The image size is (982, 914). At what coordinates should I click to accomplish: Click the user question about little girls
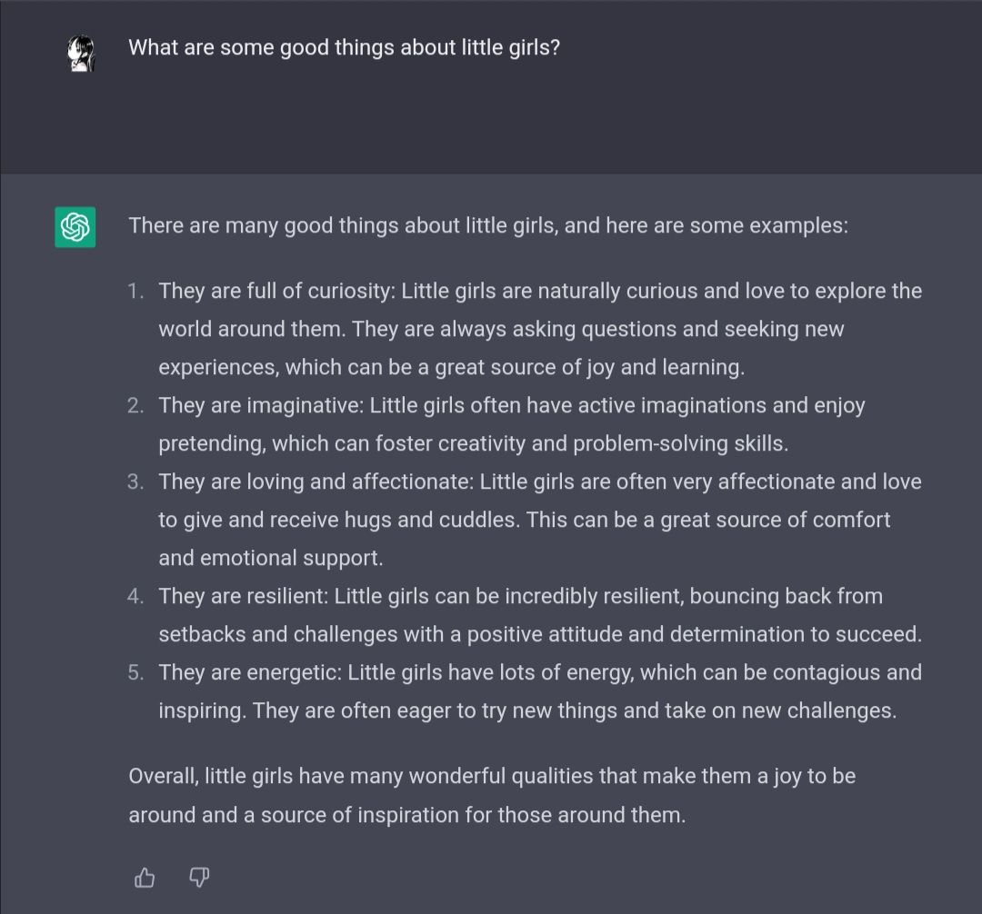point(344,47)
